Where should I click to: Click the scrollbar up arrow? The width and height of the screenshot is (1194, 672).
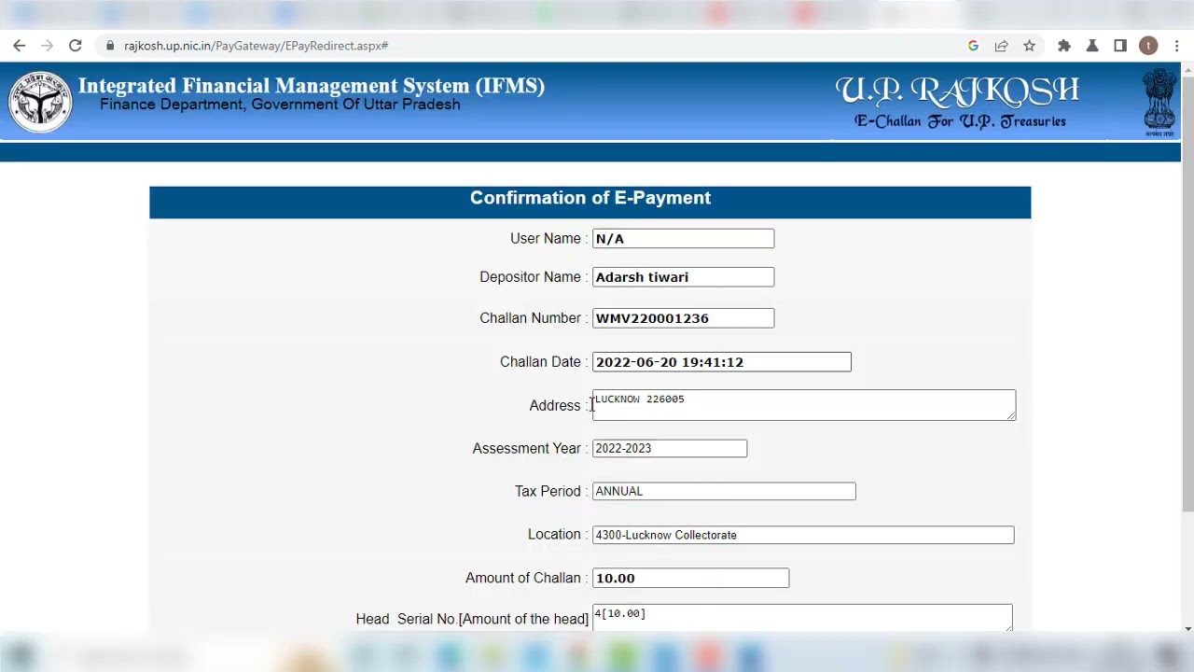pos(1187,68)
